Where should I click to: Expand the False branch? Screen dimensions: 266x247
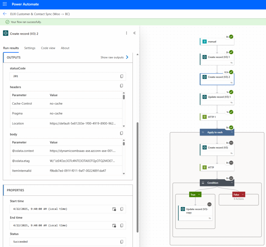coord(243,195)
